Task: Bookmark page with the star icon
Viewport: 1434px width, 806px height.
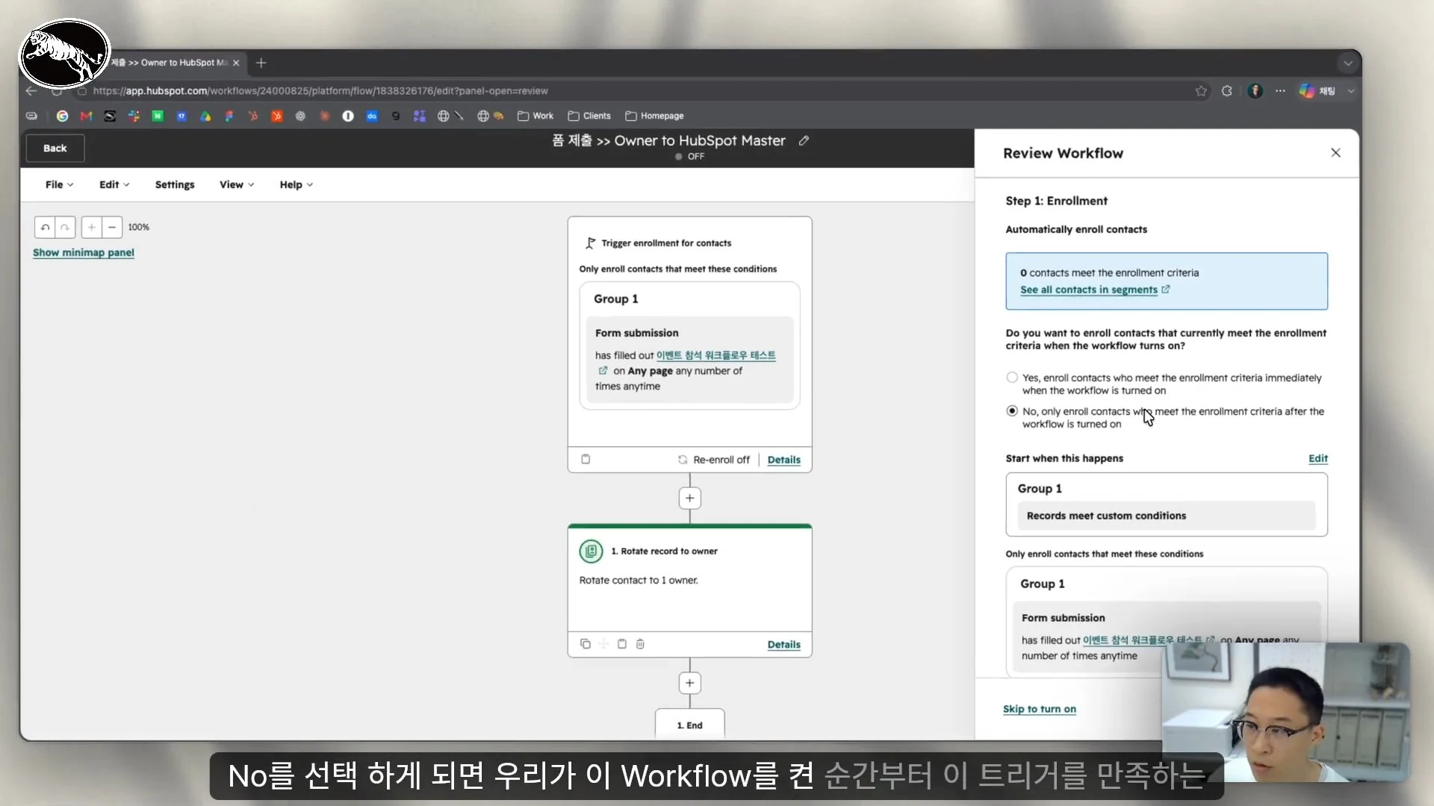Action: click(1201, 91)
